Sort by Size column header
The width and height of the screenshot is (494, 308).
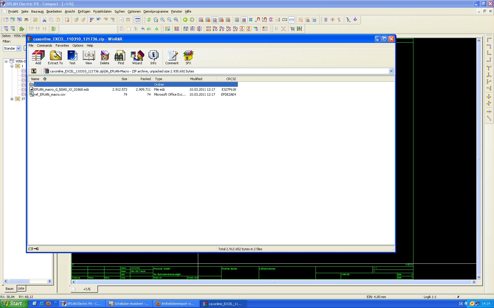117,79
